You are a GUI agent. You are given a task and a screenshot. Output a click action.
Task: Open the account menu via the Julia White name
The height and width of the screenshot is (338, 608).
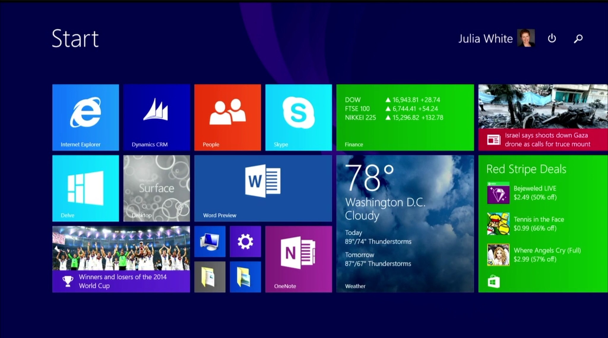coord(485,39)
